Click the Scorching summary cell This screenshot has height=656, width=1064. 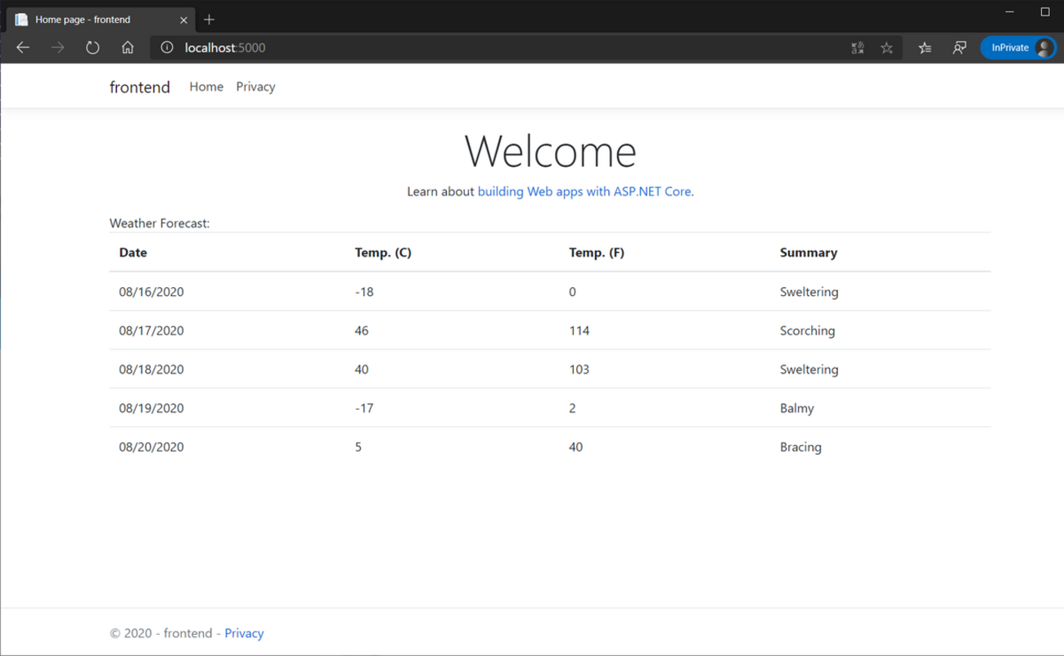pos(808,330)
